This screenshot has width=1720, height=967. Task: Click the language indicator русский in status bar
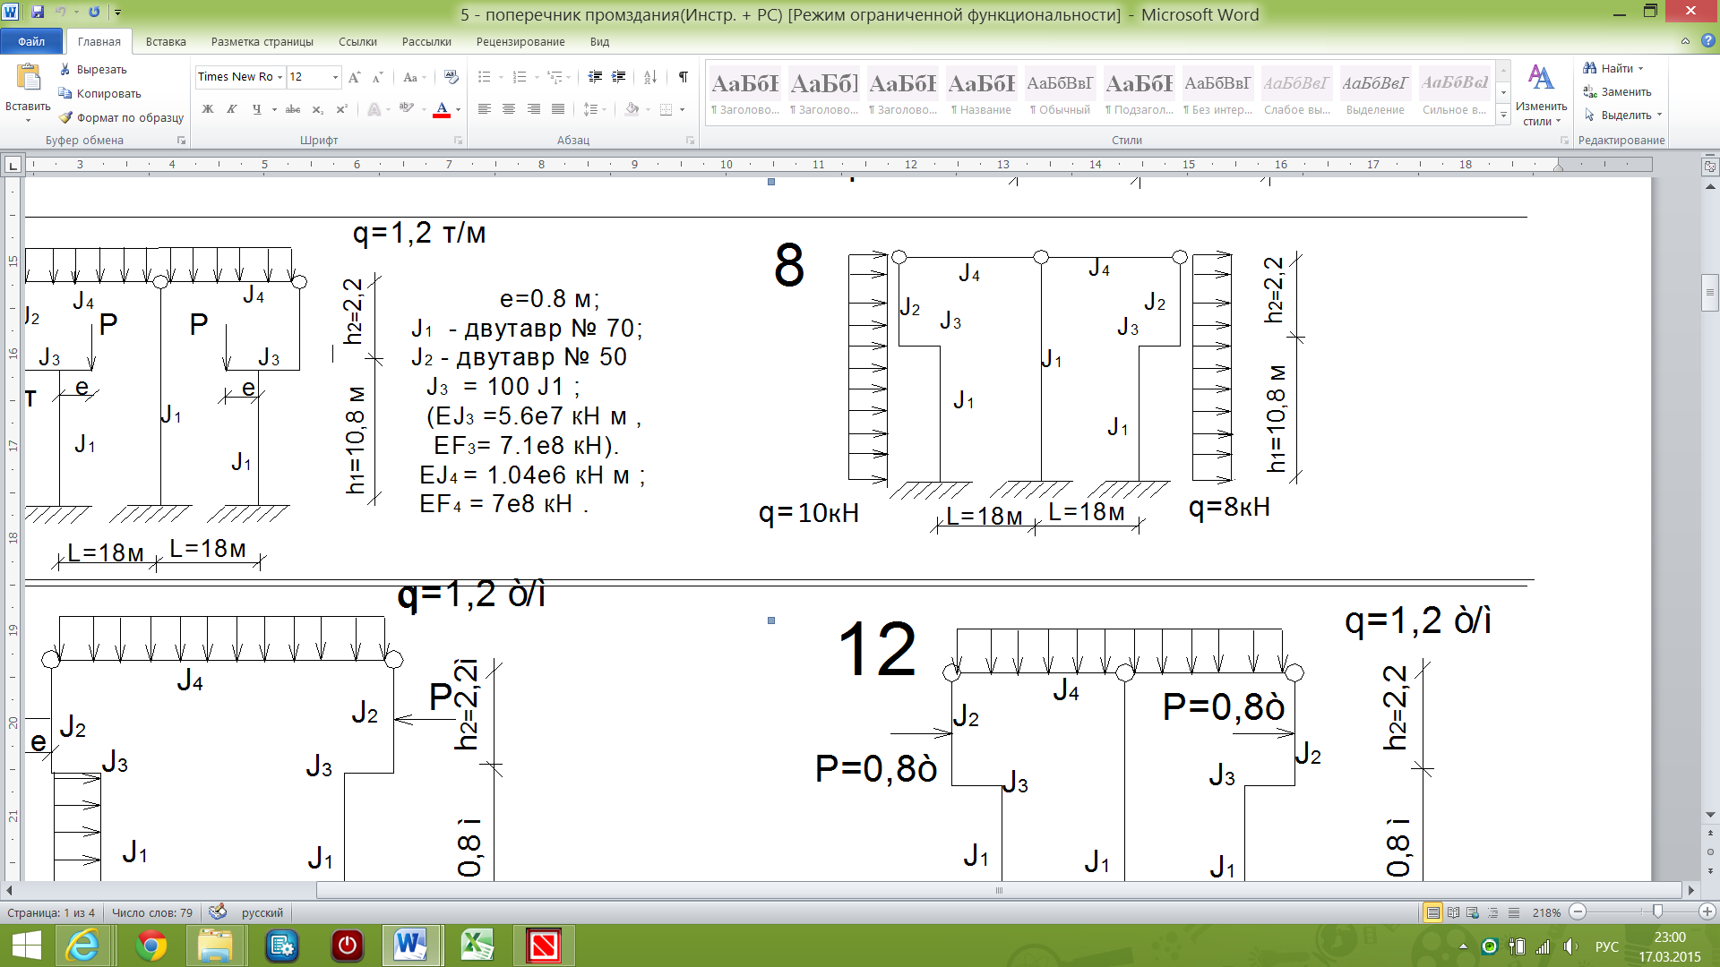(262, 912)
